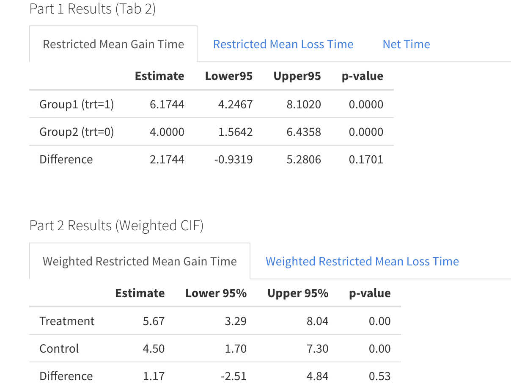Open the Net Time tab

point(406,44)
